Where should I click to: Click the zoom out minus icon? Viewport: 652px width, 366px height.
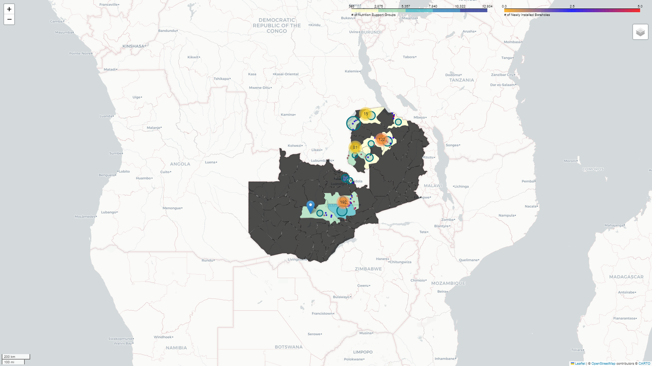9,19
